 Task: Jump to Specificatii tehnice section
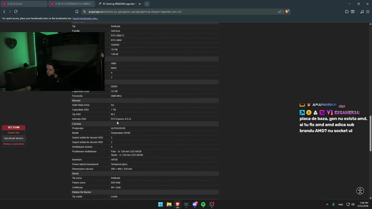click(x=13, y=138)
